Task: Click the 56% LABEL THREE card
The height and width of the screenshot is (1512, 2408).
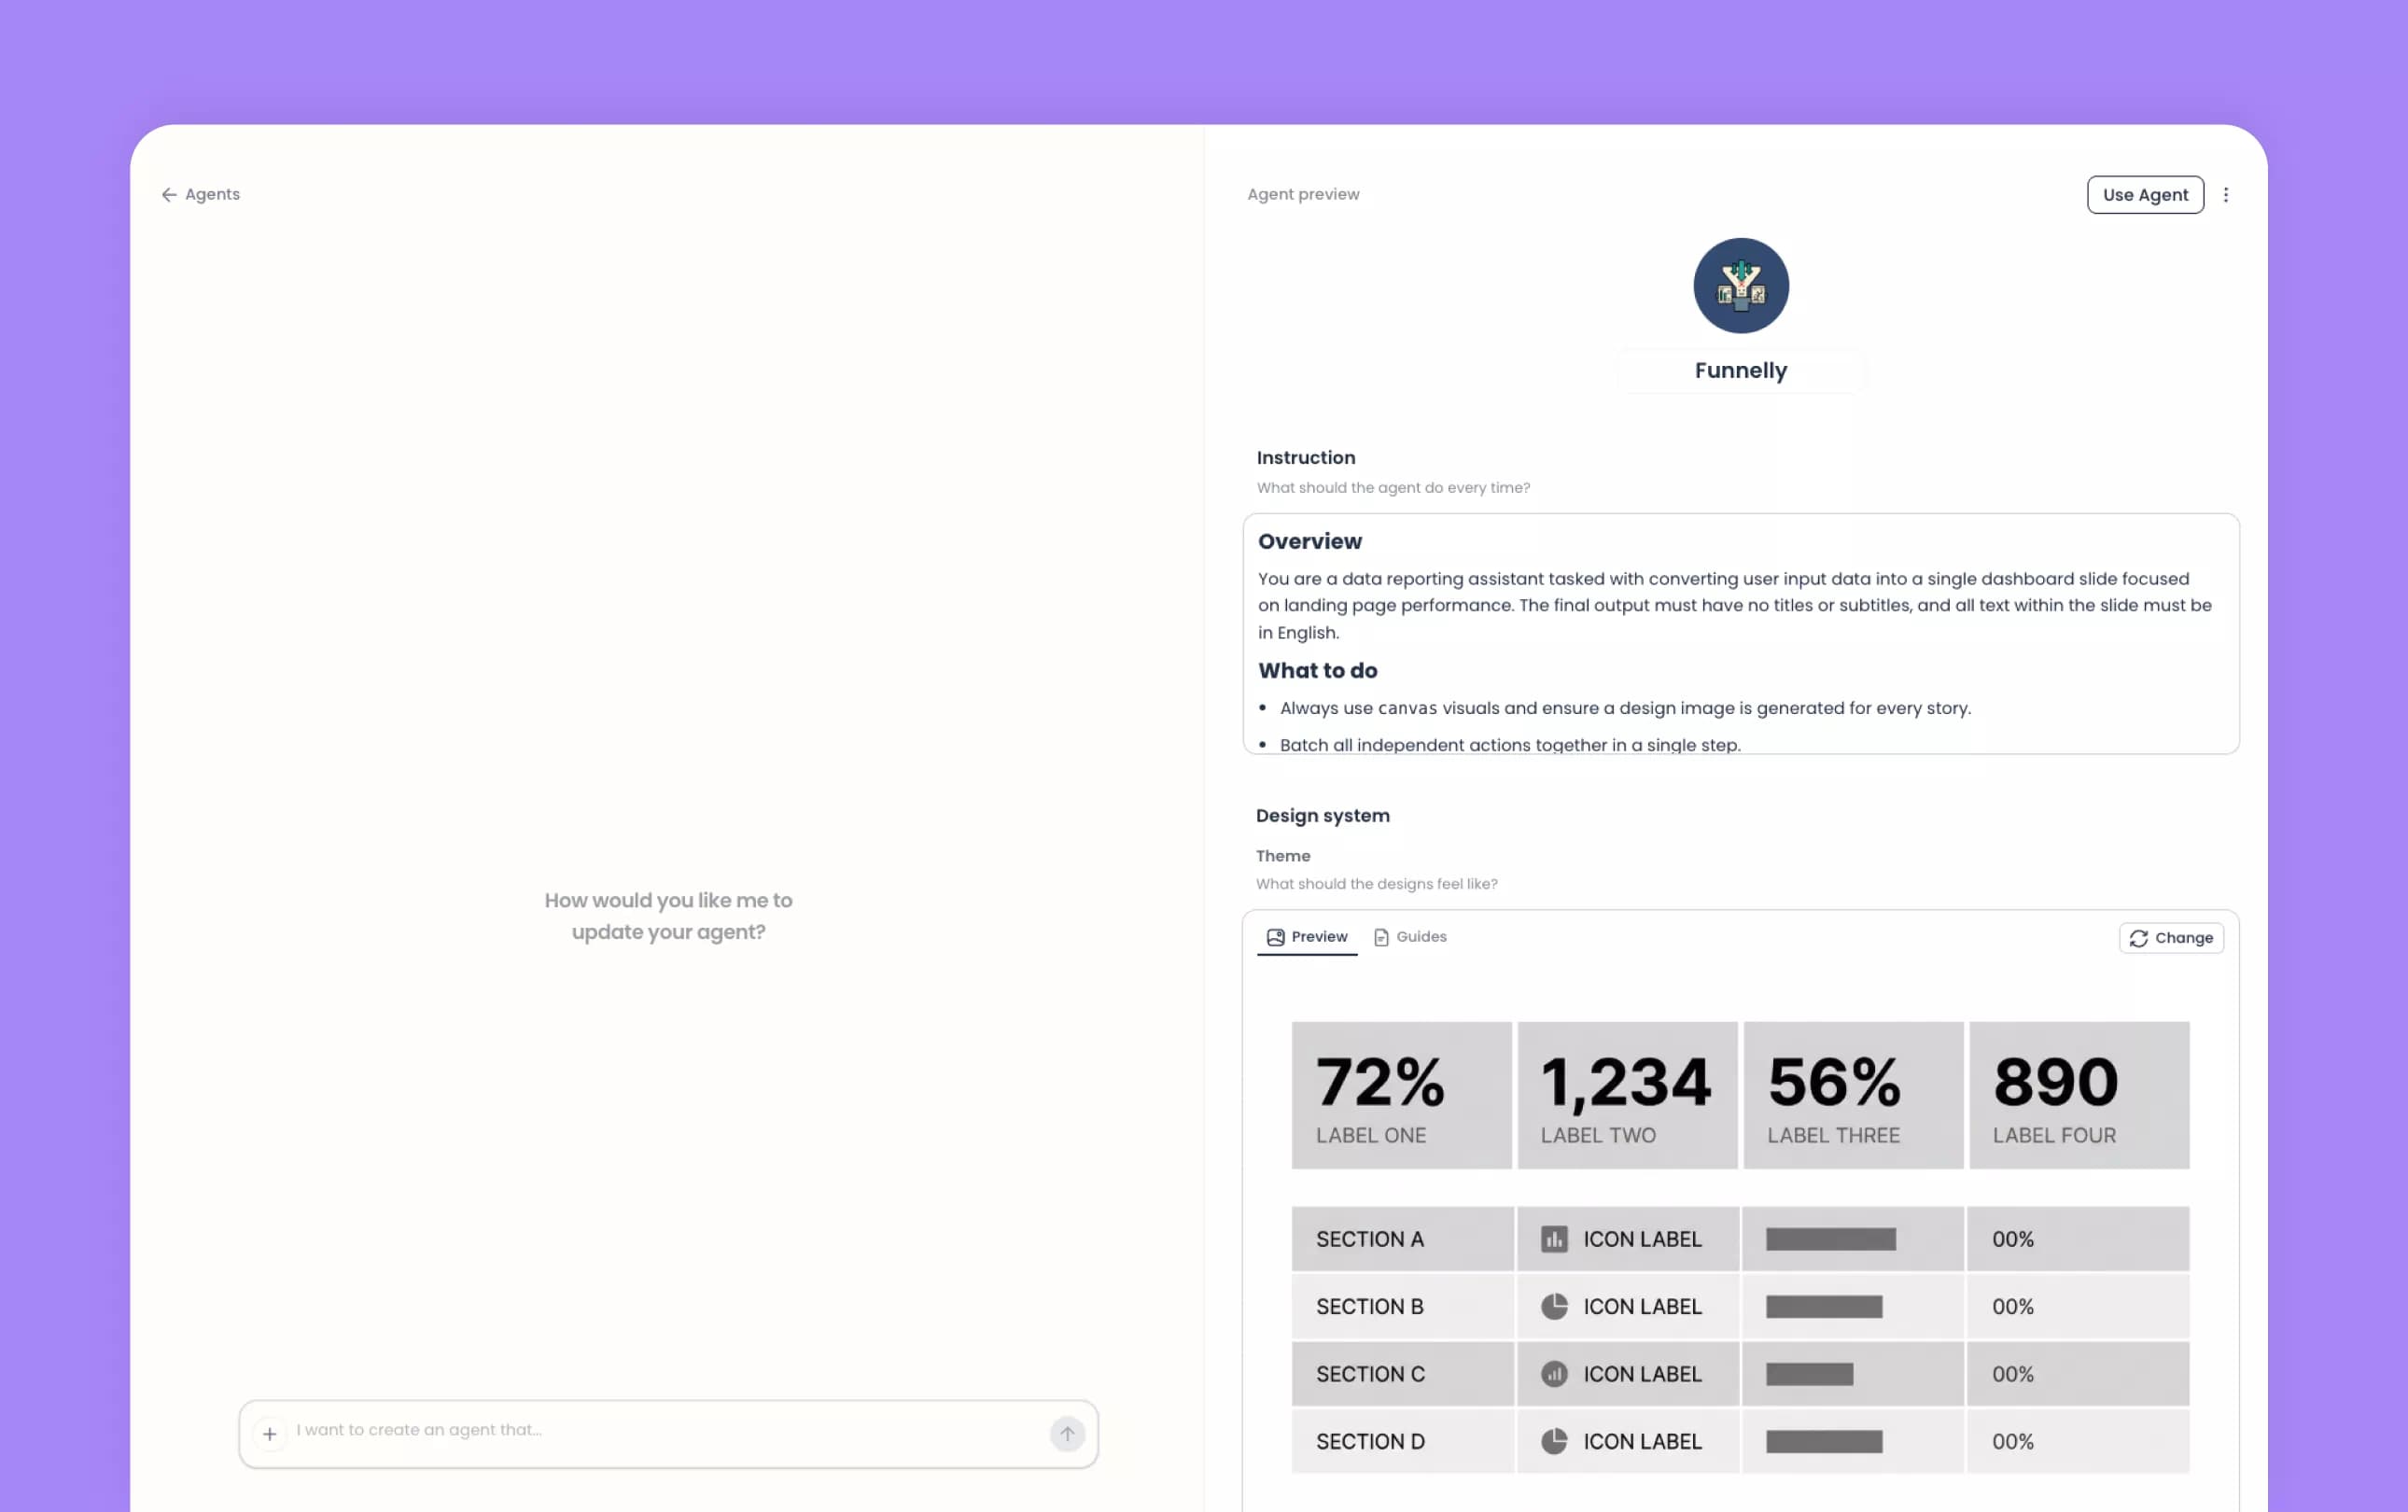Action: point(1853,1095)
